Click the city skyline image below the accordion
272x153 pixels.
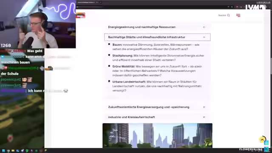tap(157, 136)
